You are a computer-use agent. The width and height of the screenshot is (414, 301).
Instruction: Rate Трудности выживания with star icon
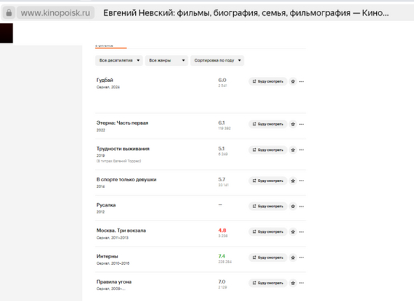click(x=293, y=149)
